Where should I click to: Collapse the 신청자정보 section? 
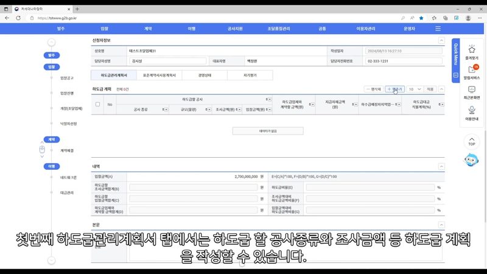(x=441, y=40)
